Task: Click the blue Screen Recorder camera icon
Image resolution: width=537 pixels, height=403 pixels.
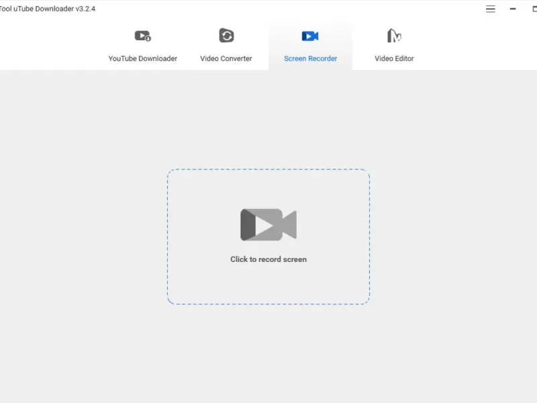Action: click(310, 36)
